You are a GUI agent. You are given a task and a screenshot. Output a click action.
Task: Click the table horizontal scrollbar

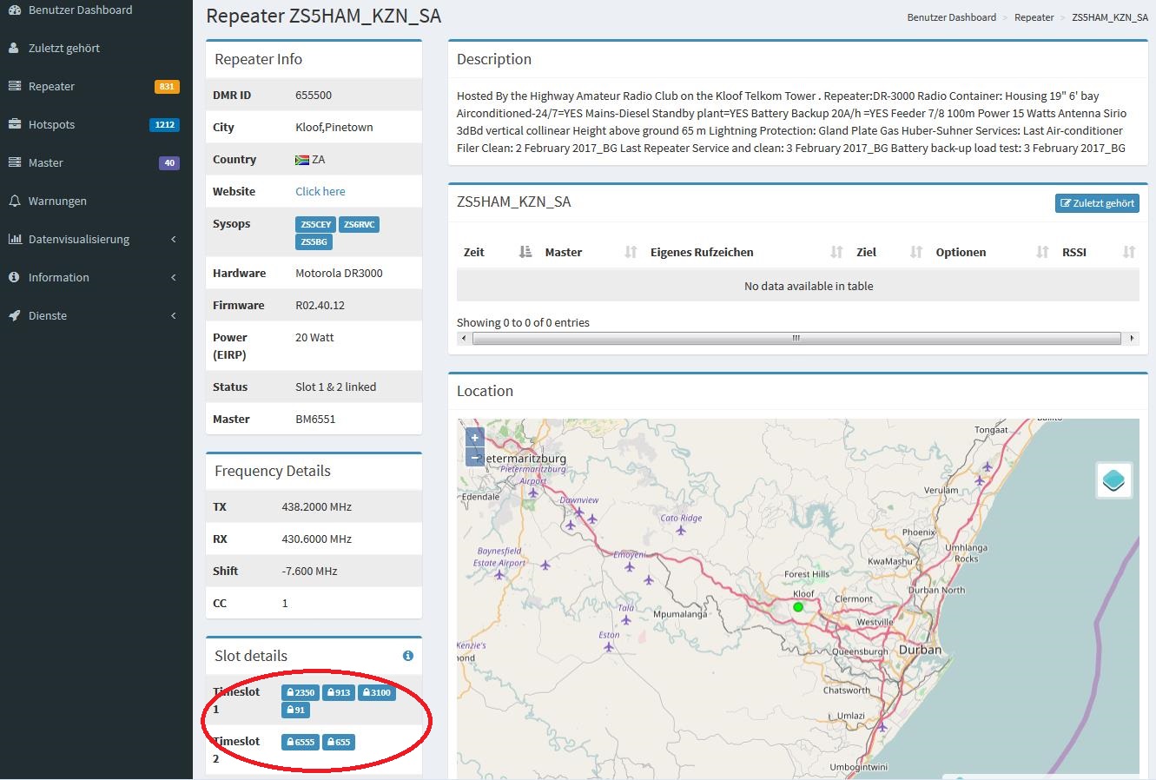point(796,339)
